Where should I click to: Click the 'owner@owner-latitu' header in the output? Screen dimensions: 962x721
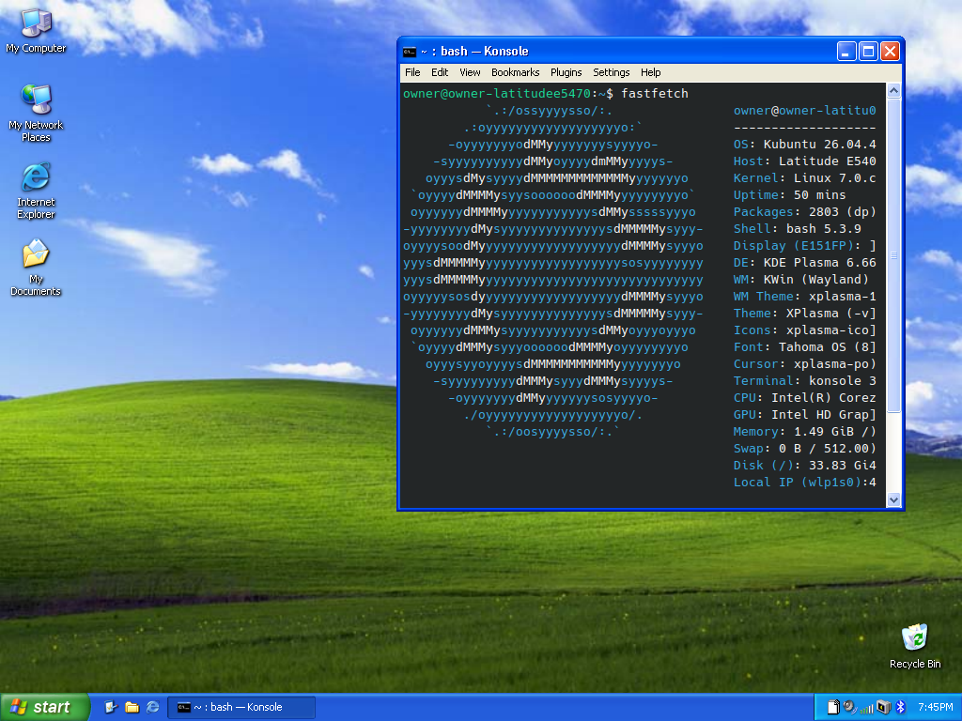(804, 111)
